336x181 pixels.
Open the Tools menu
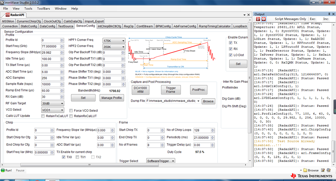click(x=28, y=8)
